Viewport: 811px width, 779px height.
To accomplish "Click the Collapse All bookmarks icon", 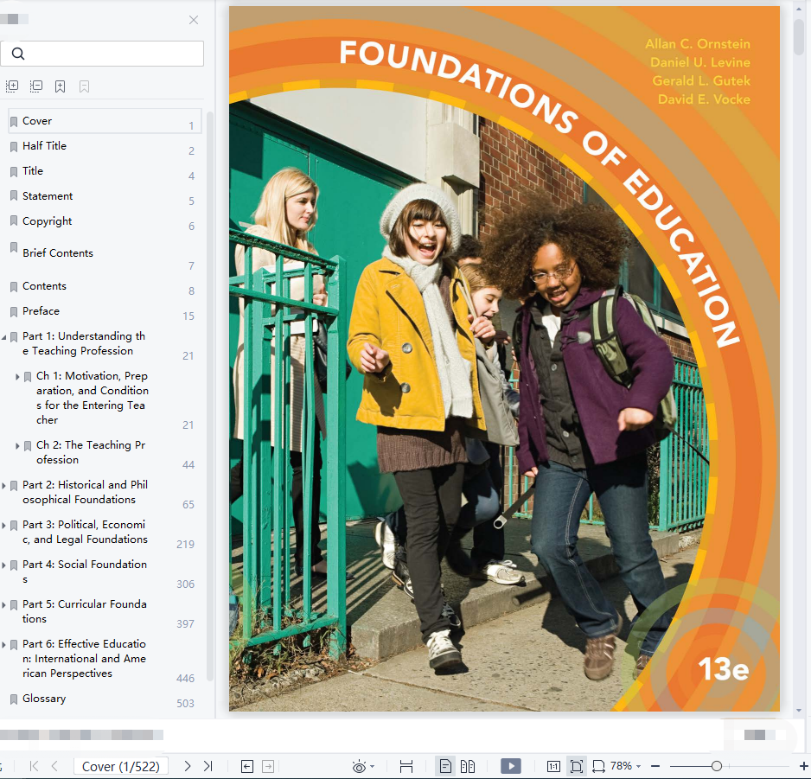I will point(36,86).
